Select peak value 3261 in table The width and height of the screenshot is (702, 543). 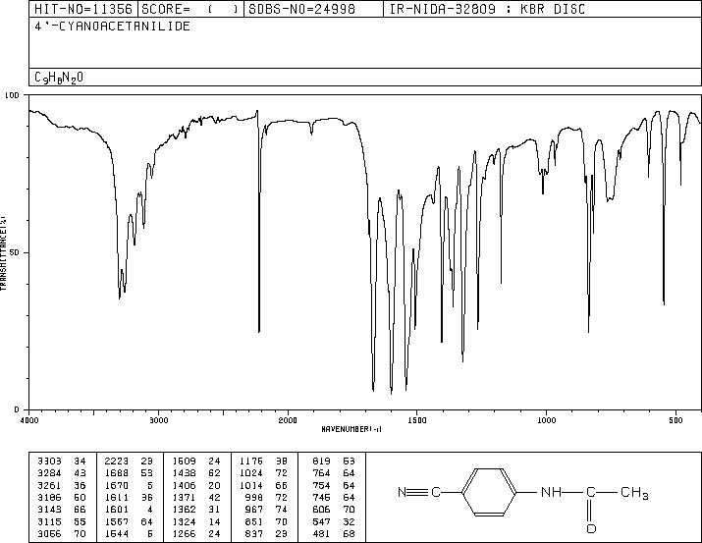[x=49, y=485]
